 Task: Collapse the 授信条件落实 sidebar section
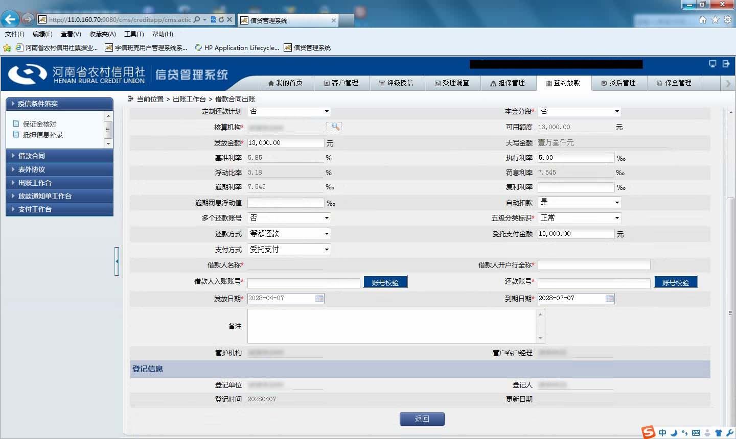[59, 104]
